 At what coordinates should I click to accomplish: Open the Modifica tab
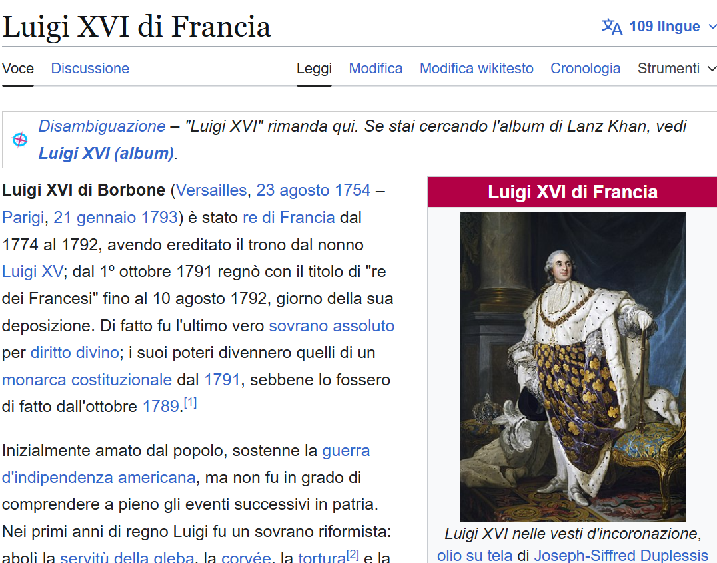pyautogui.click(x=376, y=69)
